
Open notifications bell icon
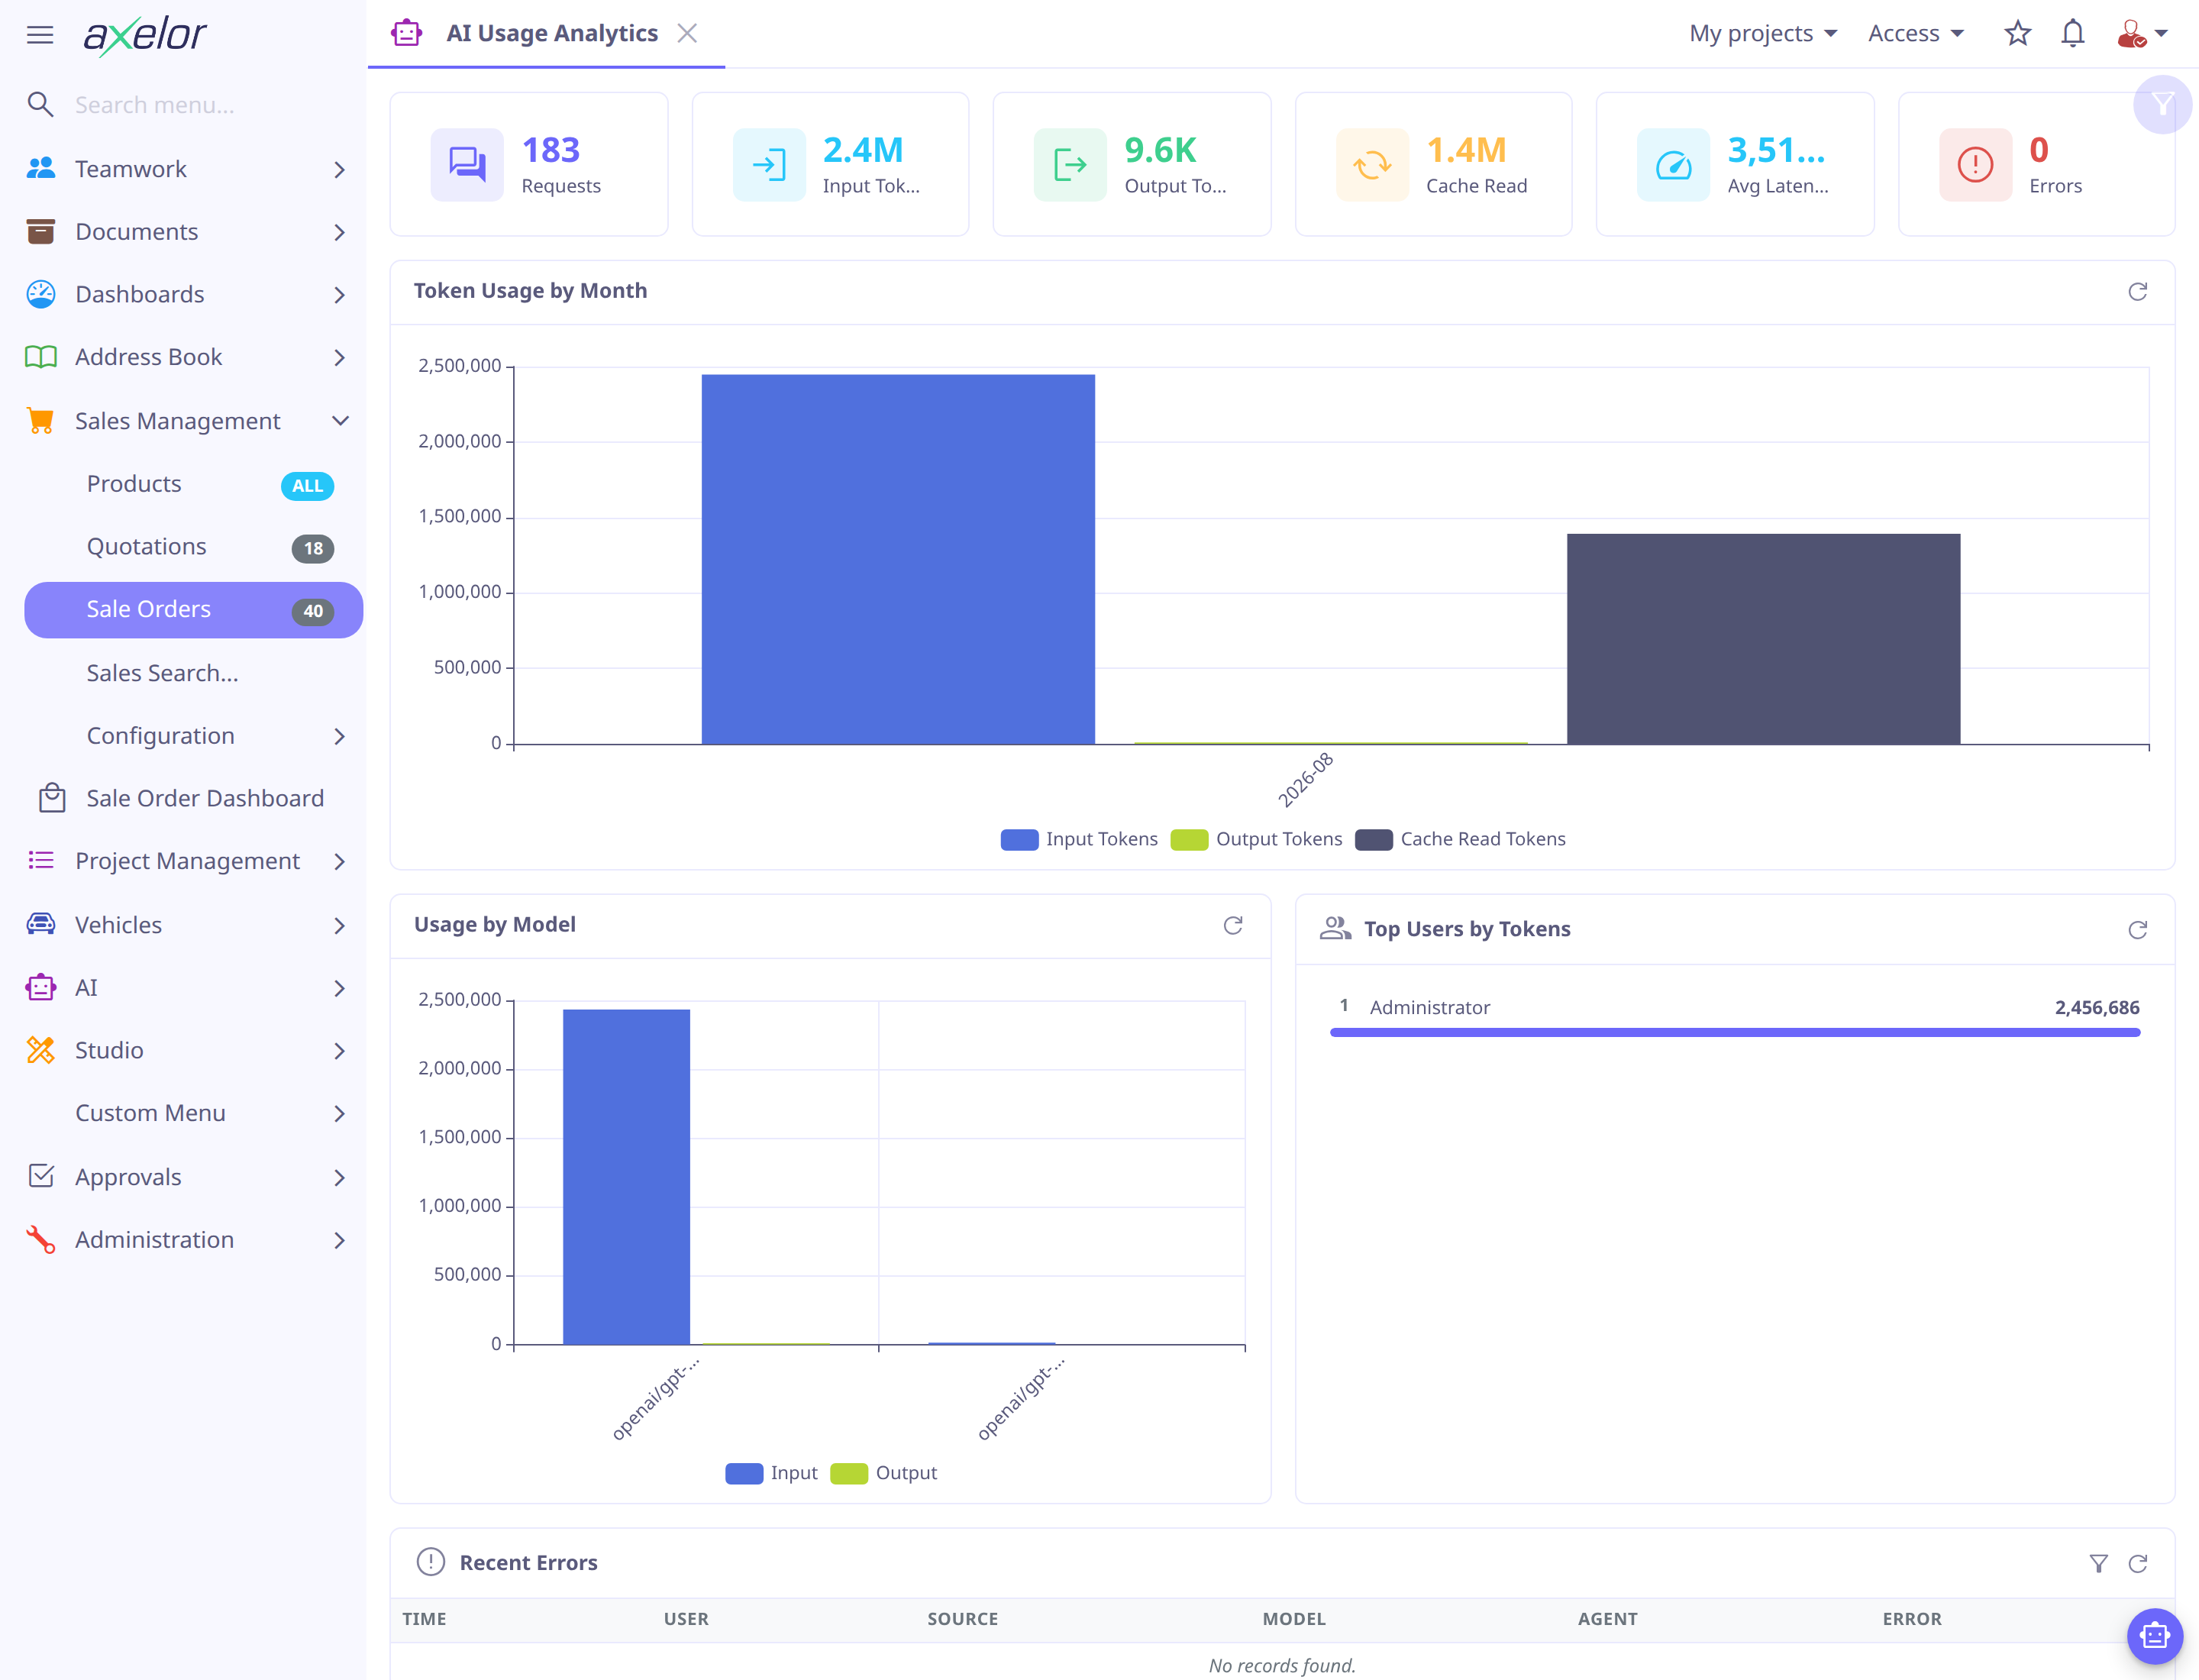(2072, 34)
